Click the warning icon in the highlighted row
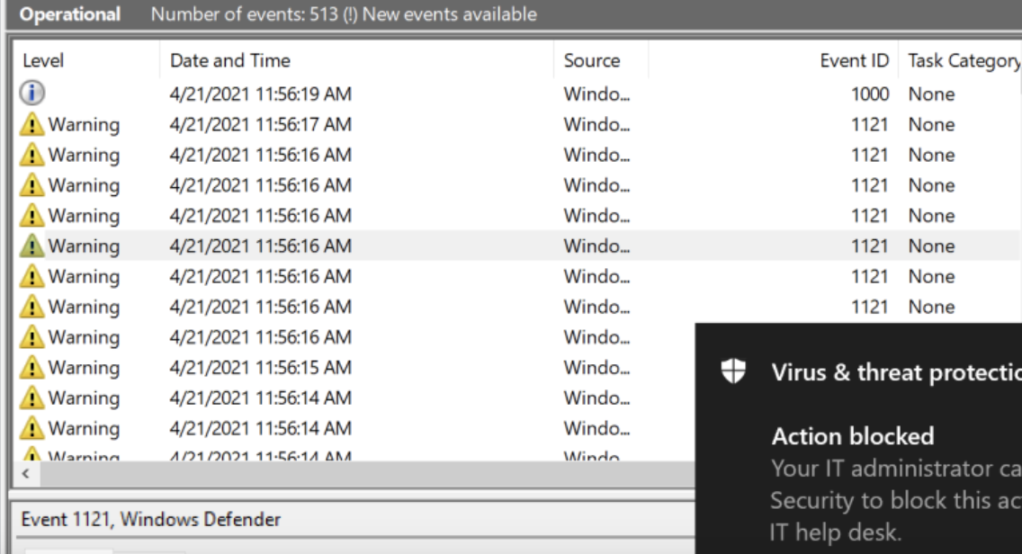 (32, 246)
